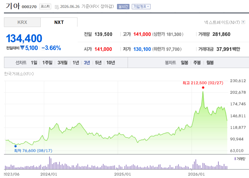Click the 63,010 price axis label
The image size is (249, 178).
click(237, 150)
